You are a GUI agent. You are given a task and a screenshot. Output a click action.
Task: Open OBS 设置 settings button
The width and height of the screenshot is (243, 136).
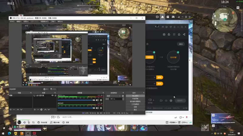click(x=135, y=107)
